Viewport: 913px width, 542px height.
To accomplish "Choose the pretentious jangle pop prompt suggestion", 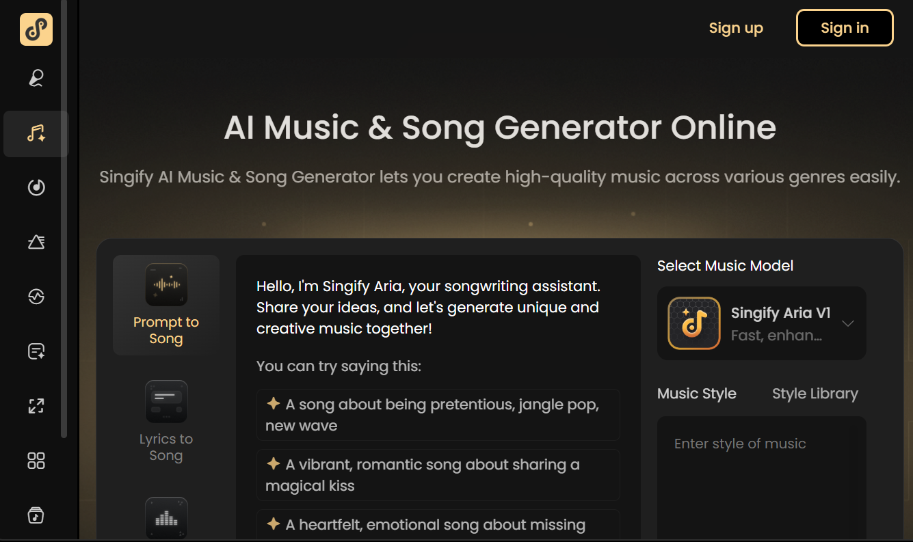I will (438, 415).
